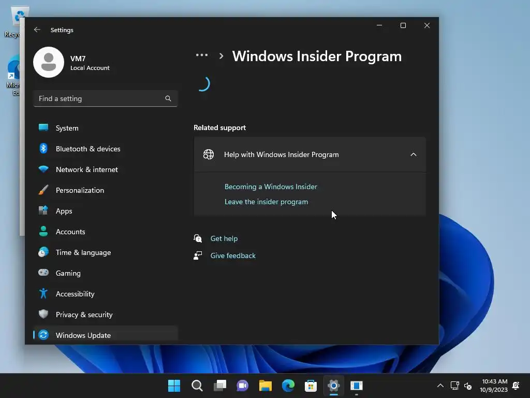Click the VM7 user avatar picture
Viewport: 530px width, 398px height.
tap(49, 62)
